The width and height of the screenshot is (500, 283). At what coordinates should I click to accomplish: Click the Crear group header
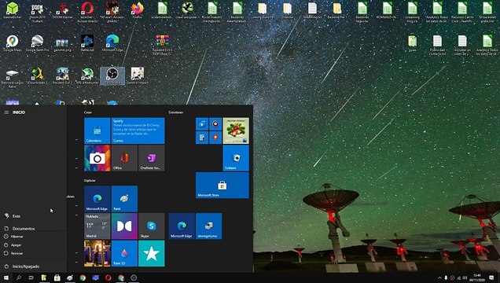[88, 112]
